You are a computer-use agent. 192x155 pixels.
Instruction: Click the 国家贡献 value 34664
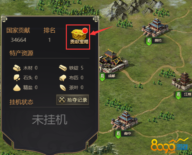[18, 40]
